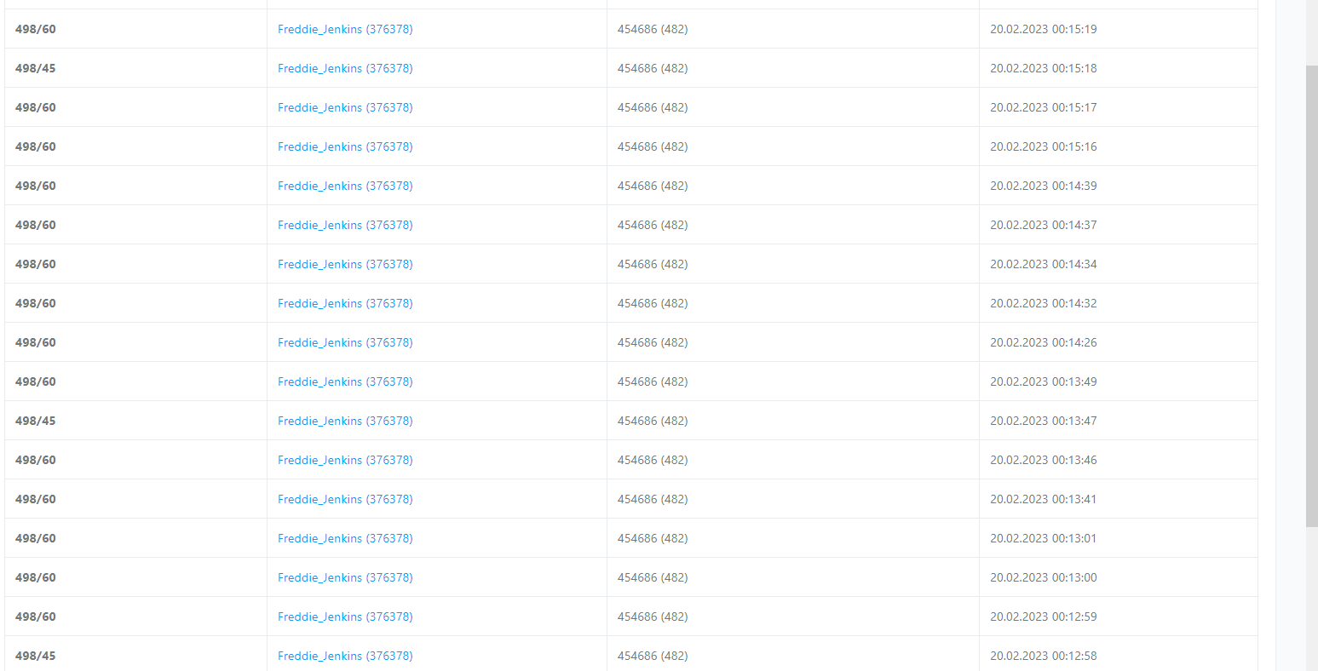
Task: Open Freddie_Jenkins link in the 00:13:49 row
Action: point(345,381)
